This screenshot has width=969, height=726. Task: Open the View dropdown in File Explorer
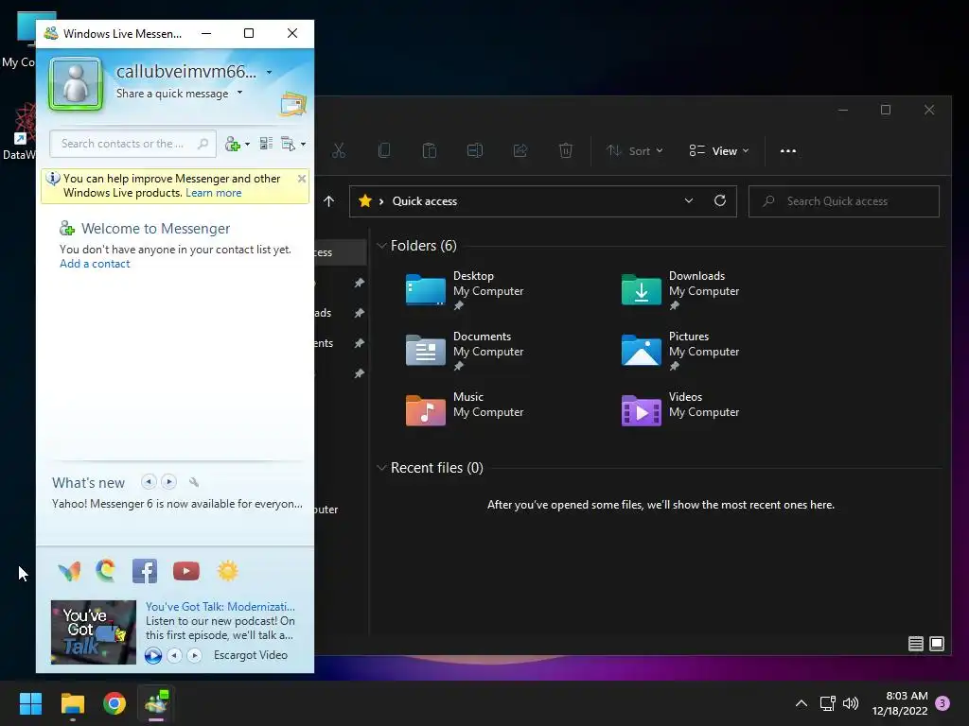719,150
